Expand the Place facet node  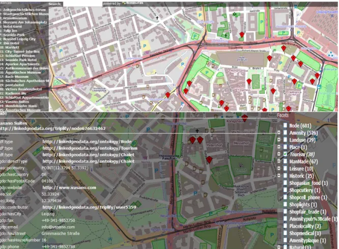[x=279, y=147]
